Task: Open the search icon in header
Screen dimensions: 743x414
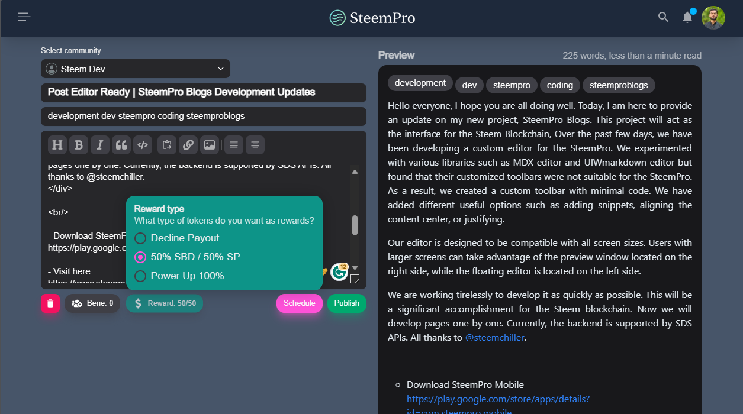Action: coord(663,17)
